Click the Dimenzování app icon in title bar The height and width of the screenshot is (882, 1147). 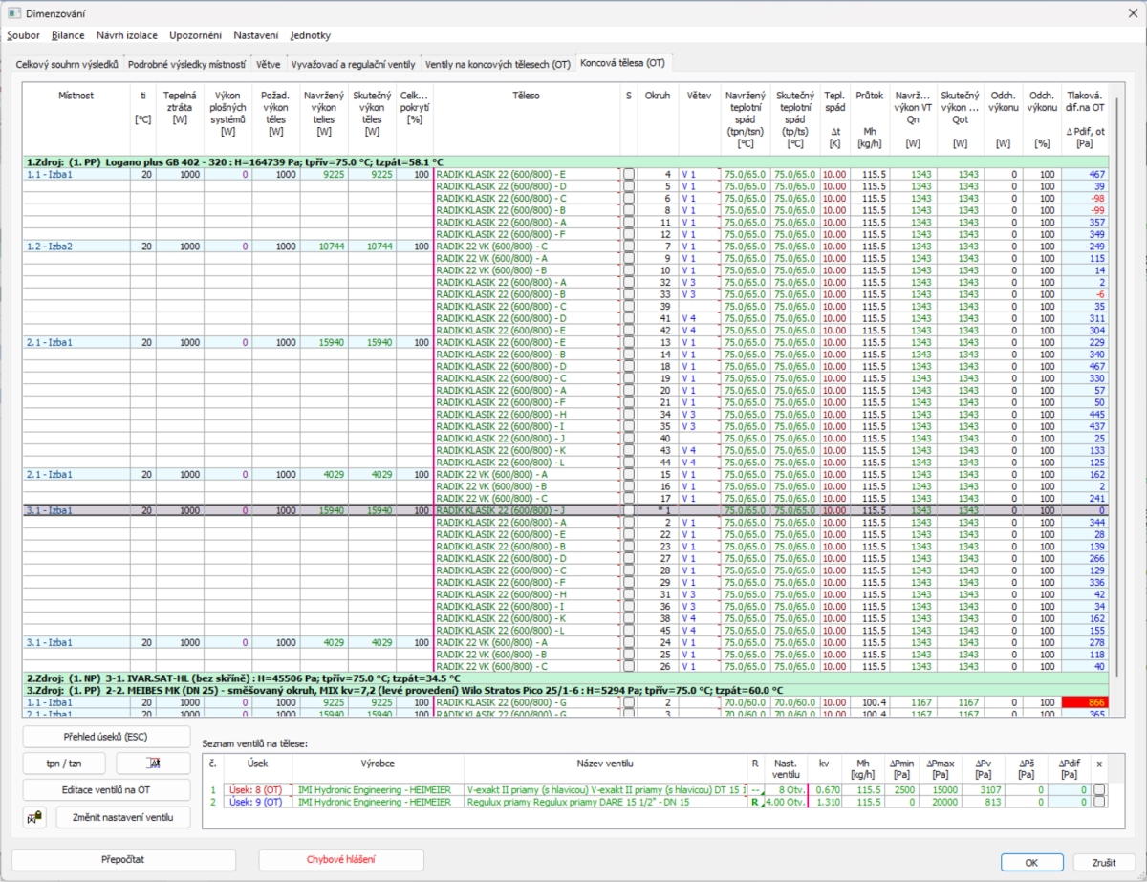point(13,13)
